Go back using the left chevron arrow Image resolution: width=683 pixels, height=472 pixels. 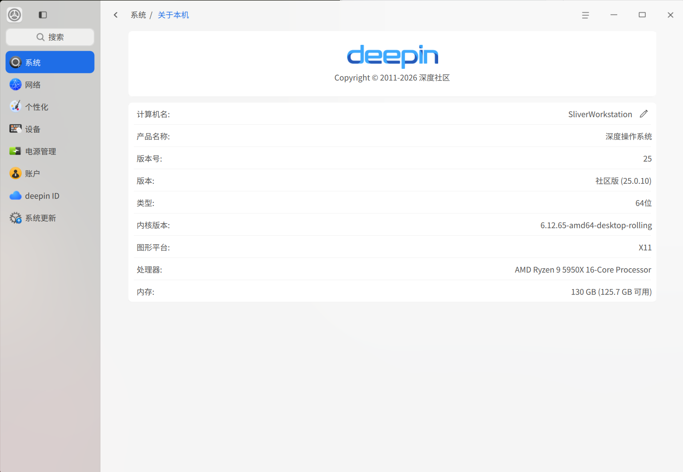pos(115,15)
